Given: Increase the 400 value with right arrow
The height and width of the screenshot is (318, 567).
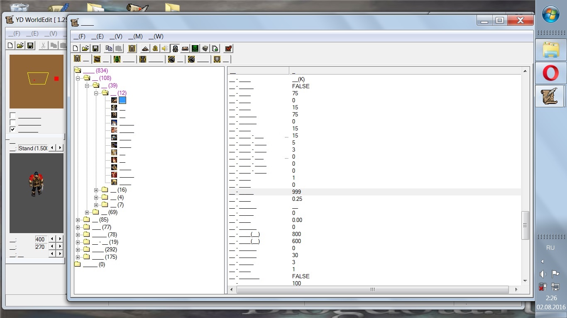Looking at the screenshot, I should point(60,239).
